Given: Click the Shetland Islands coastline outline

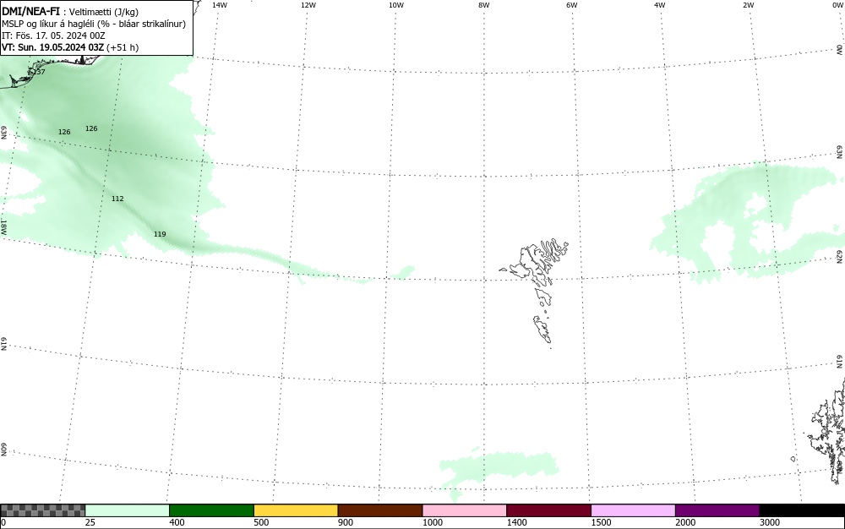Looking at the screenshot, I should point(828,431).
